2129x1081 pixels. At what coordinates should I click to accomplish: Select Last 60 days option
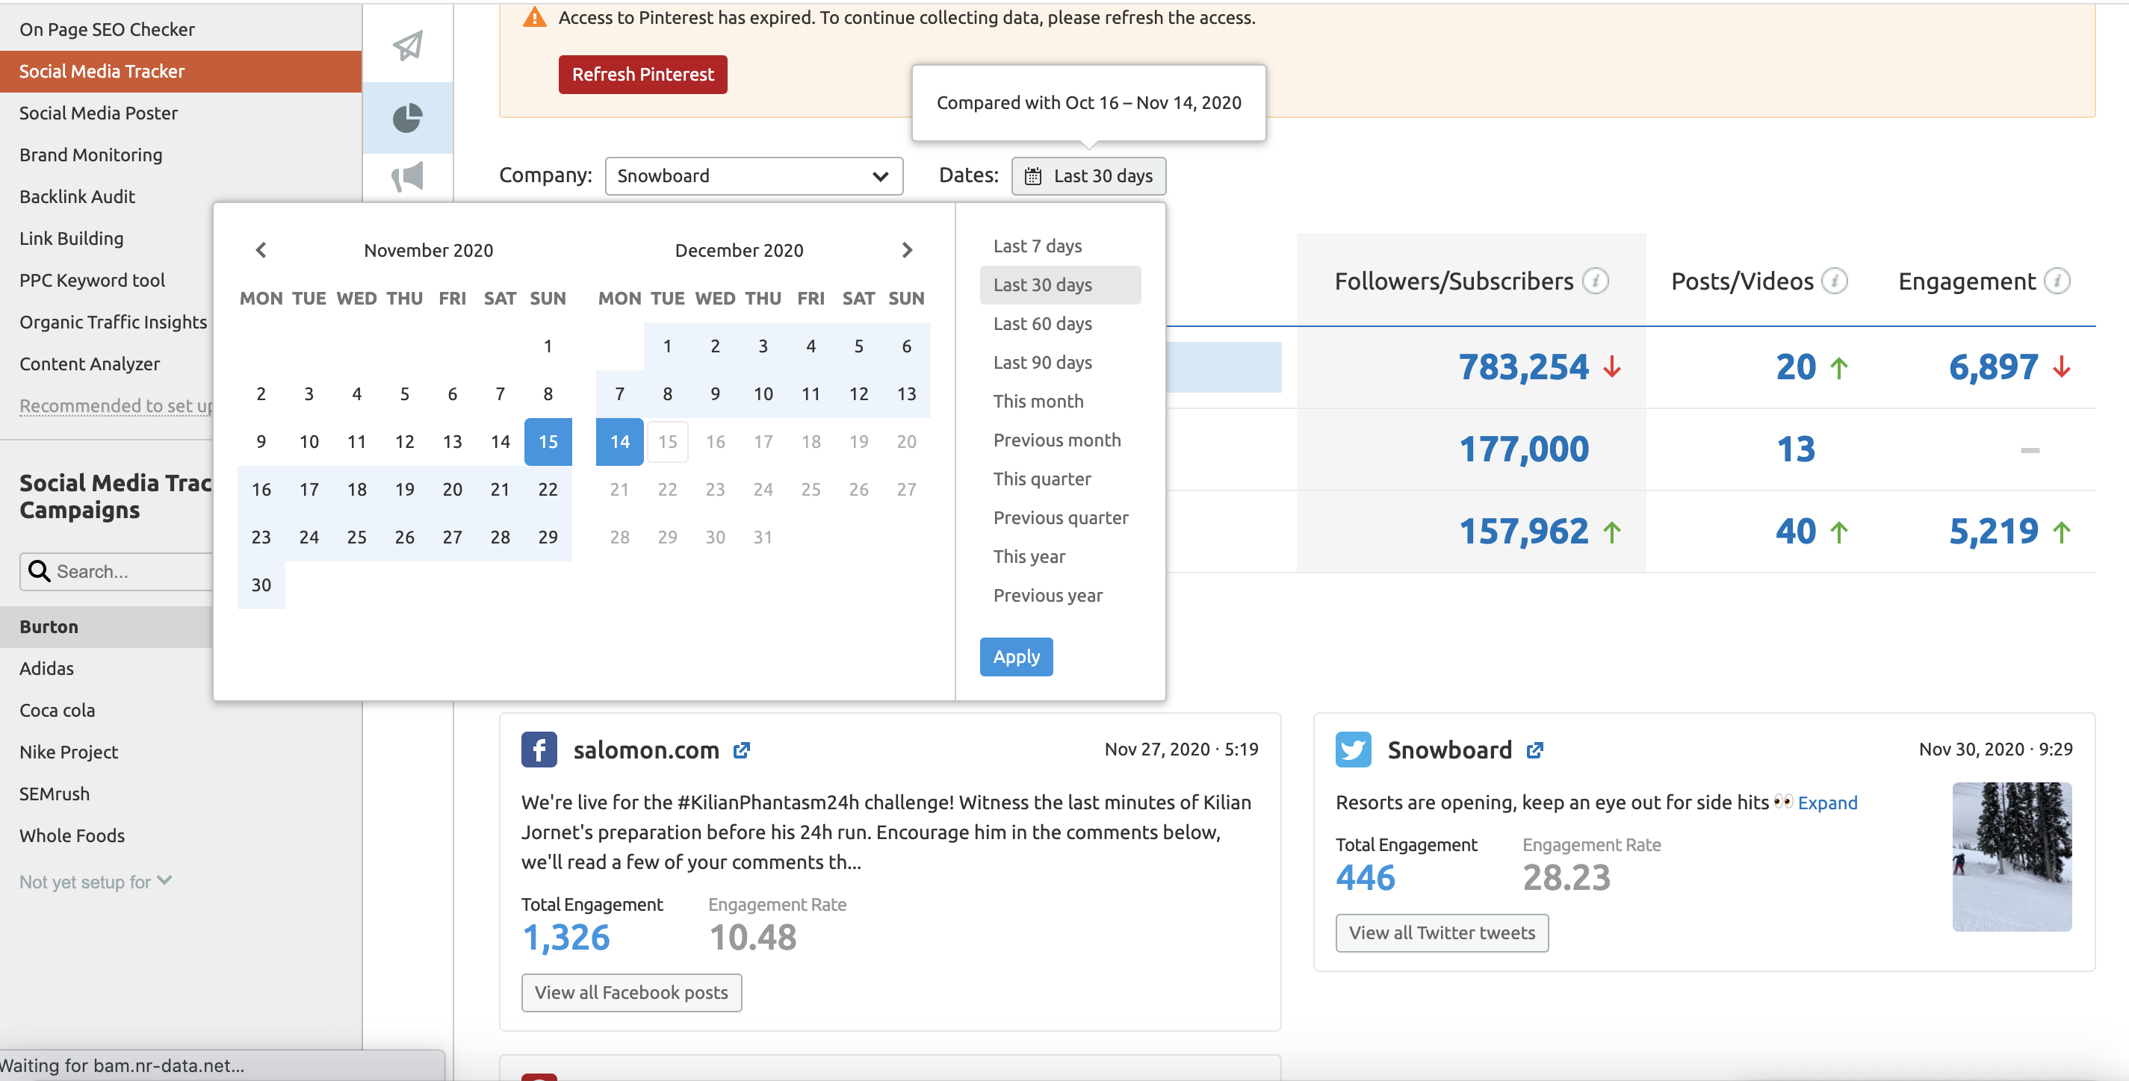point(1042,321)
